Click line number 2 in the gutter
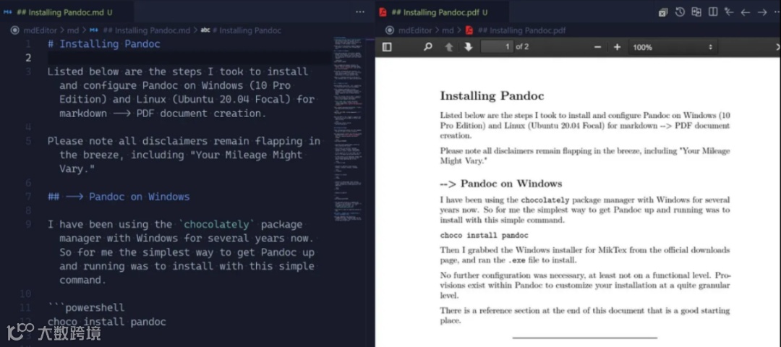This screenshot has width=781, height=347. coord(28,58)
